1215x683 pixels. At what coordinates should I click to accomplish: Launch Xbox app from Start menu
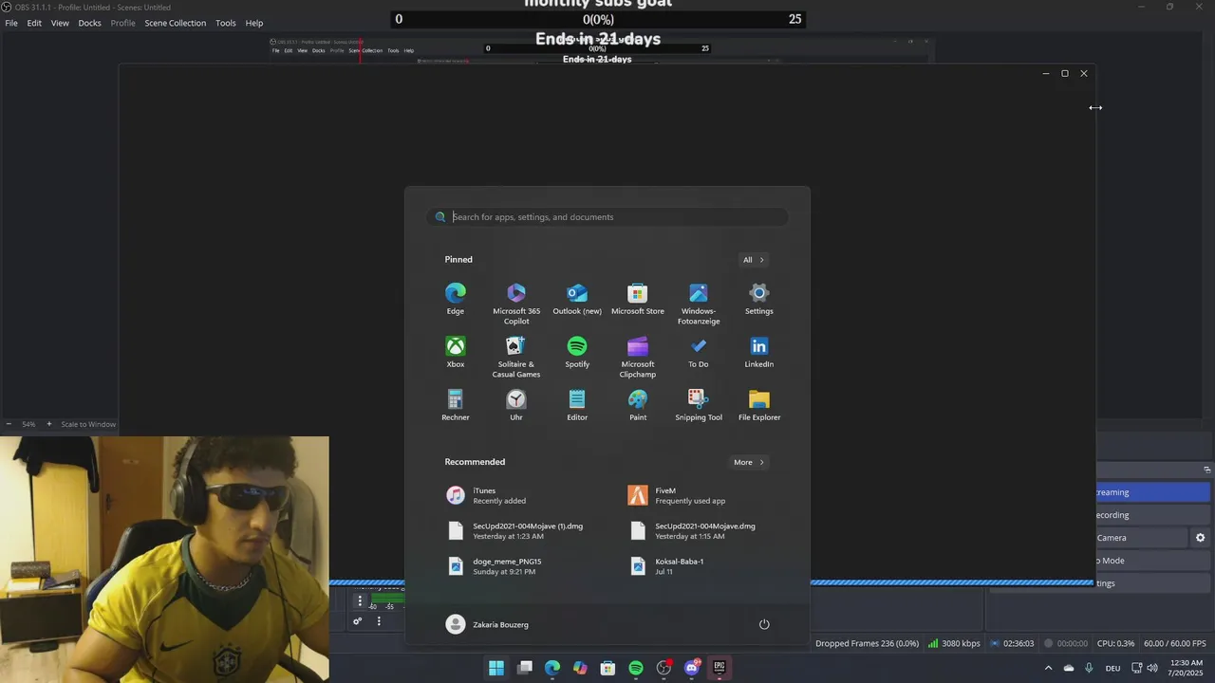456,352
